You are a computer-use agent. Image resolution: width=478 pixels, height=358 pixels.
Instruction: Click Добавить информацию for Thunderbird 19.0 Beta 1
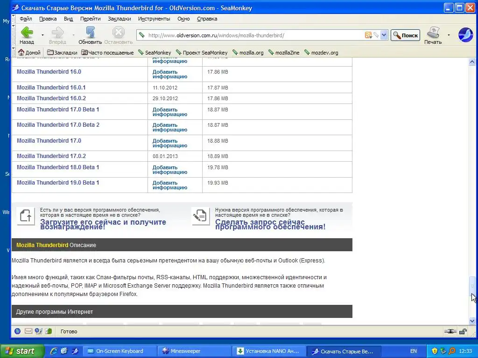click(x=170, y=185)
